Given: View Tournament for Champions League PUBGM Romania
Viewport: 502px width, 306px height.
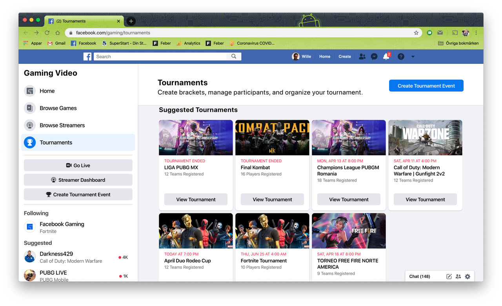Looking at the screenshot, I should pos(349,199).
